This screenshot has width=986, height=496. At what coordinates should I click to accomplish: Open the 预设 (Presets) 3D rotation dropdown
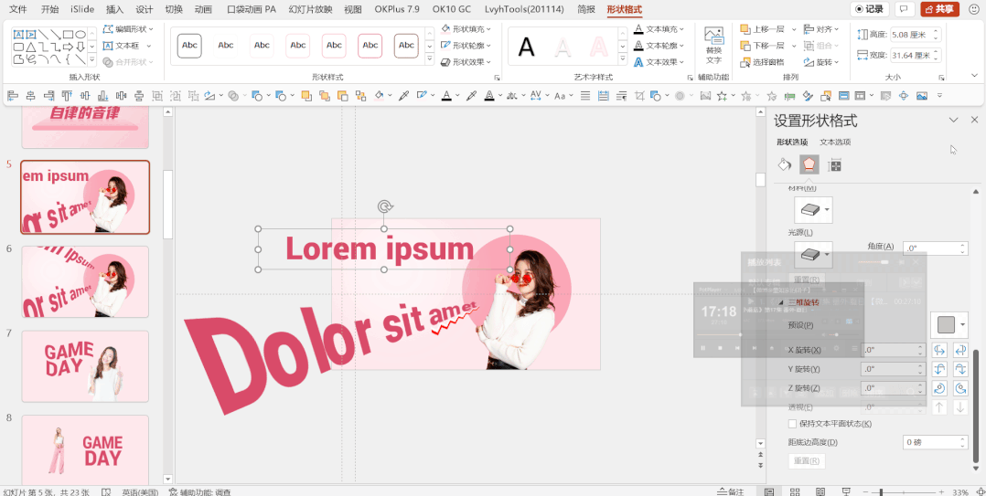pyautogui.click(x=948, y=324)
